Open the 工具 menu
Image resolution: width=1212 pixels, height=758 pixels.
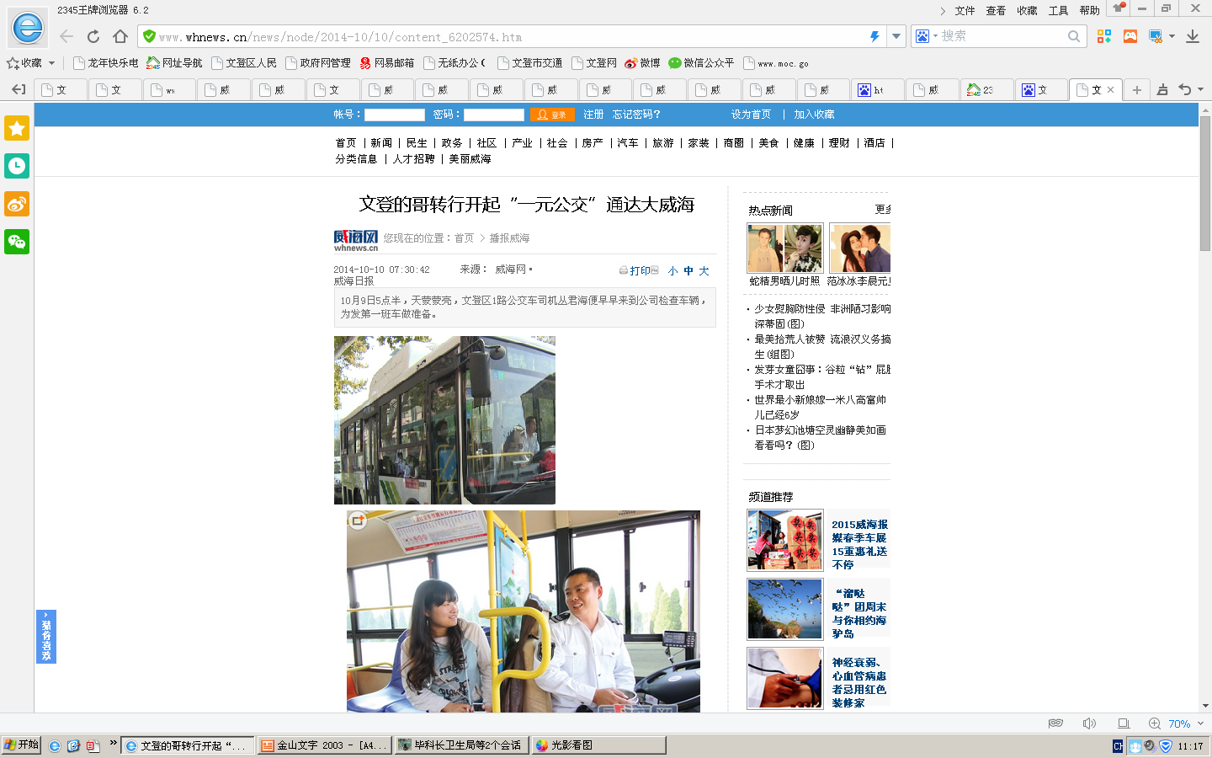pyautogui.click(x=1058, y=11)
